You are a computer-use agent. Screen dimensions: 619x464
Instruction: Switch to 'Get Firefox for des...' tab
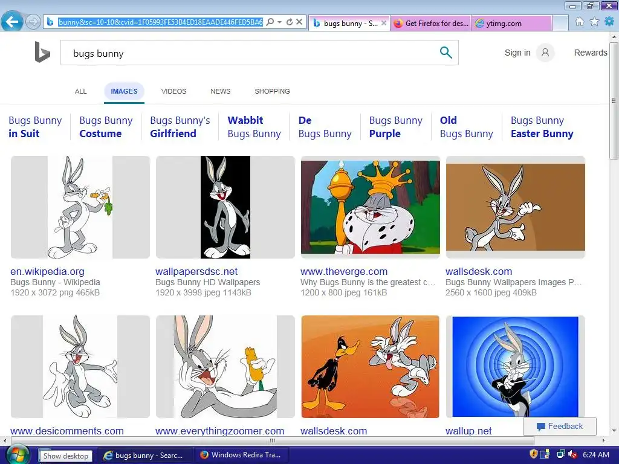430,24
